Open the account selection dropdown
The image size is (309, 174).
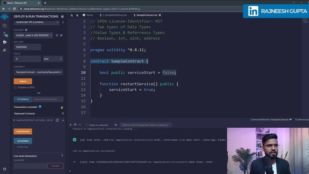(x=33, y=35)
